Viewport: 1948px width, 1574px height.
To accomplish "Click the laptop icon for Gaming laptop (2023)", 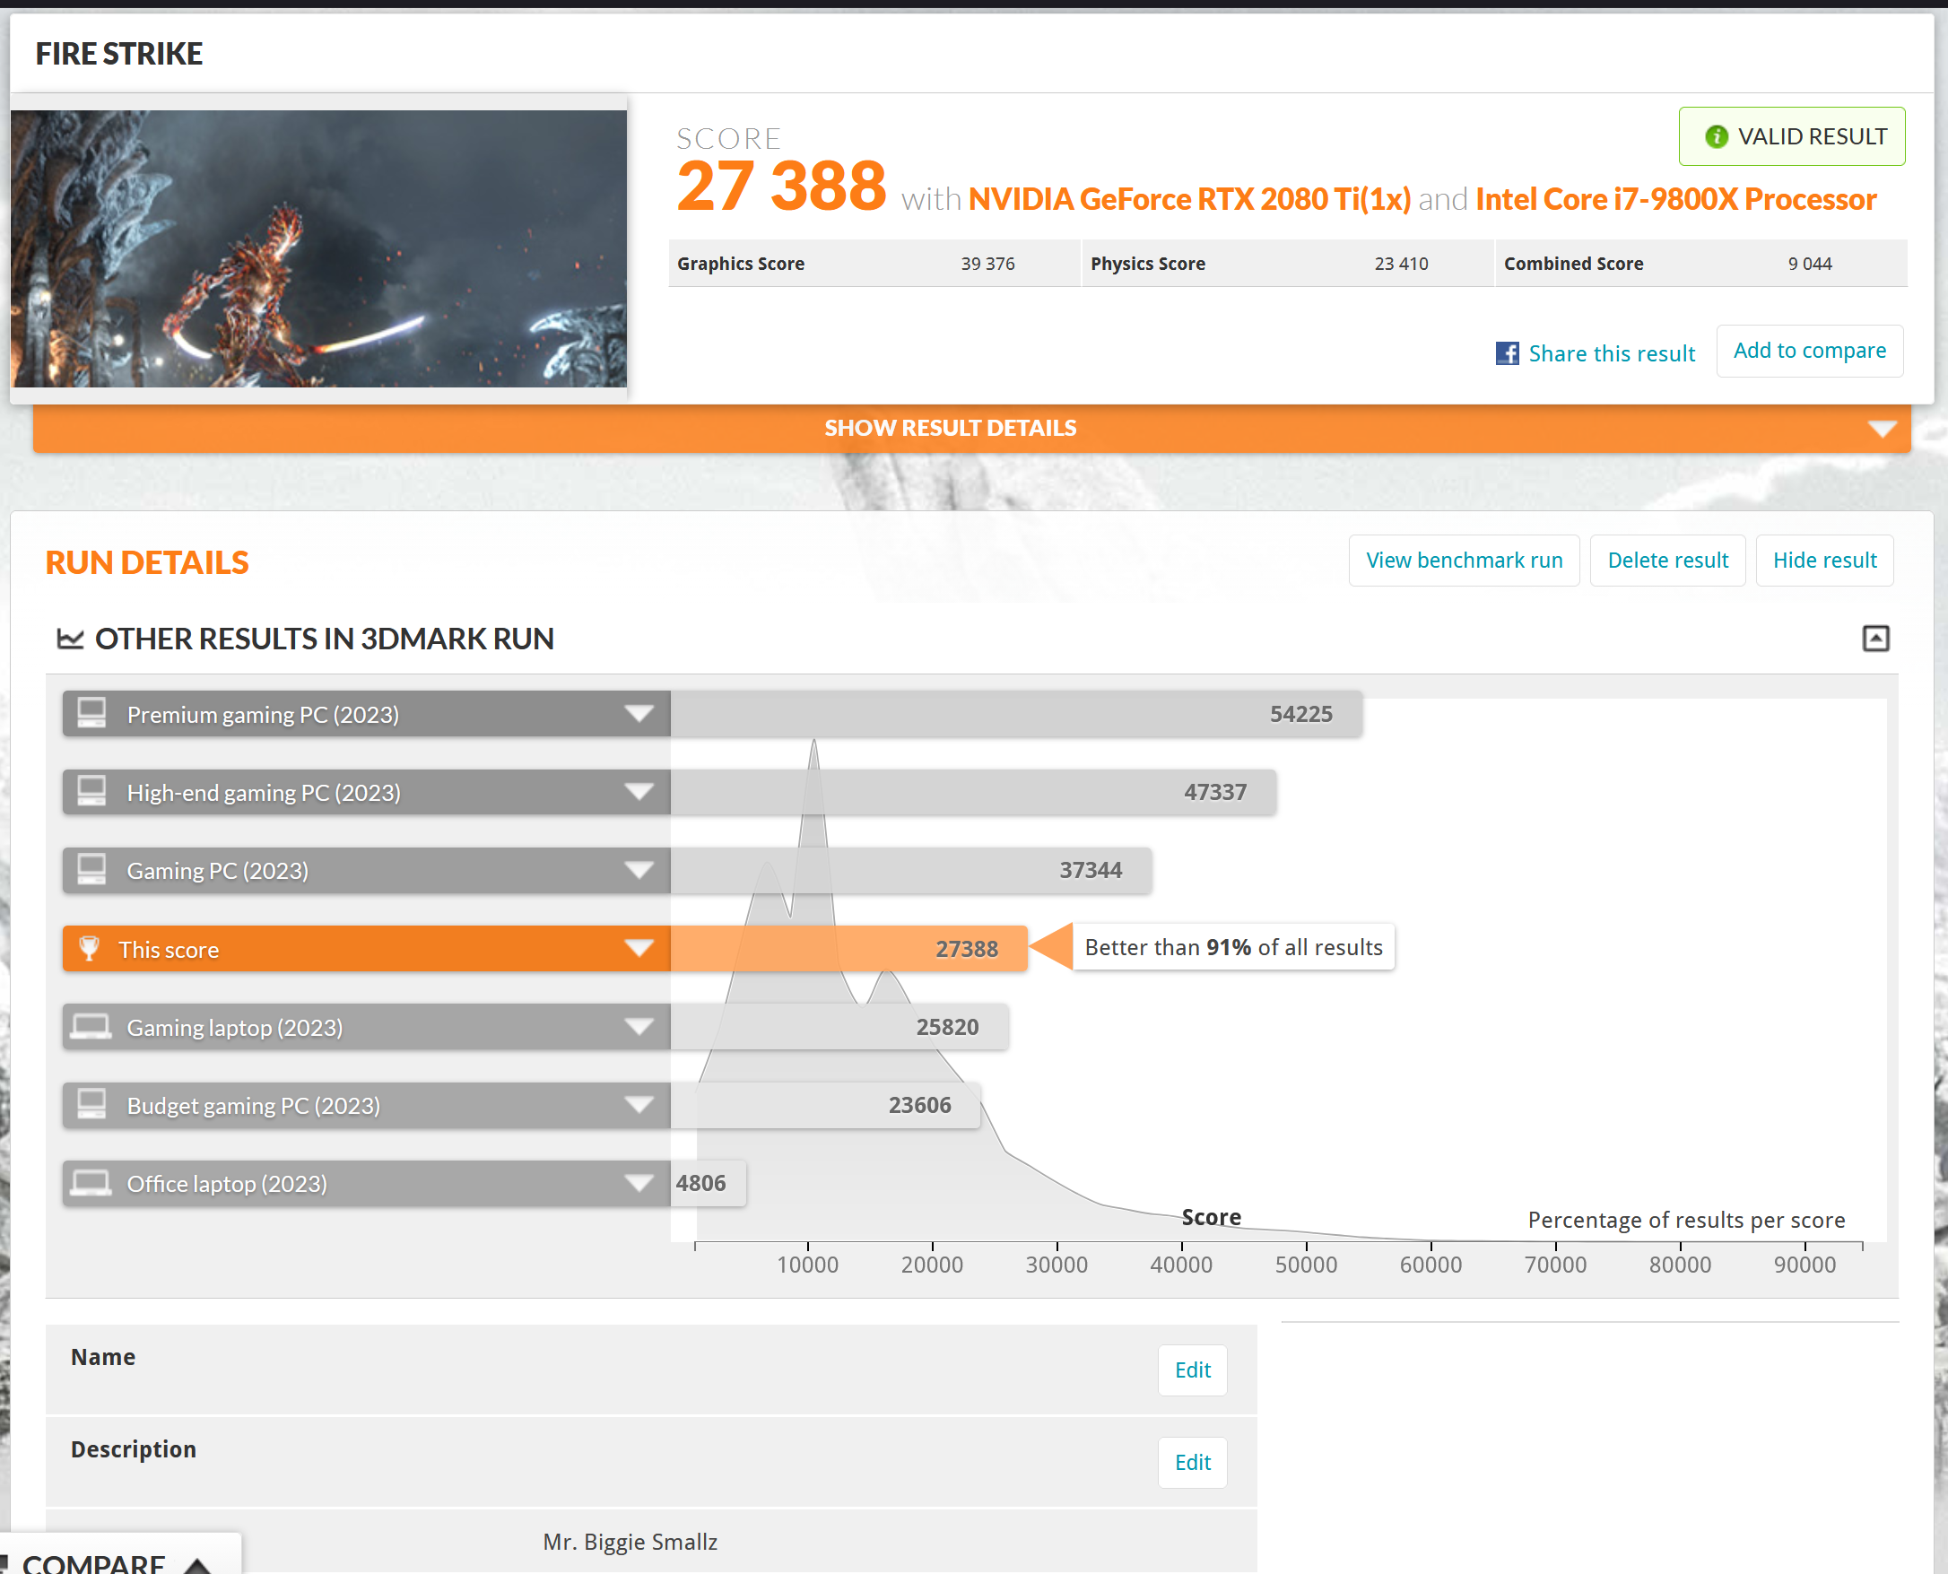I will coord(91,1026).
